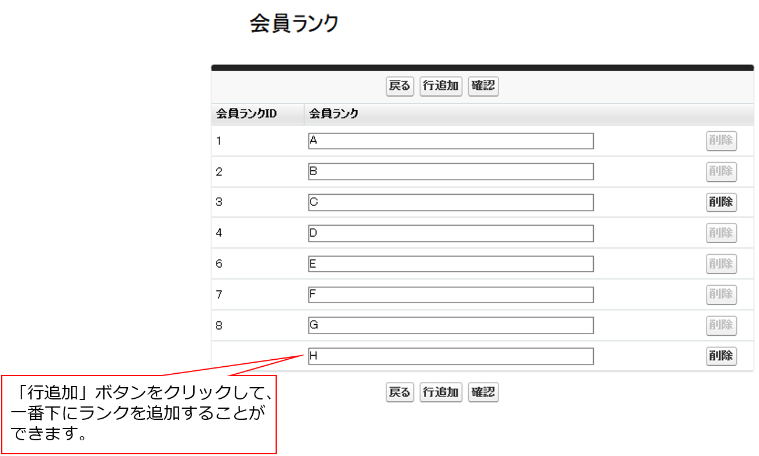Click the new rank field containing H
759x456 pixels.
click(451, 356)
